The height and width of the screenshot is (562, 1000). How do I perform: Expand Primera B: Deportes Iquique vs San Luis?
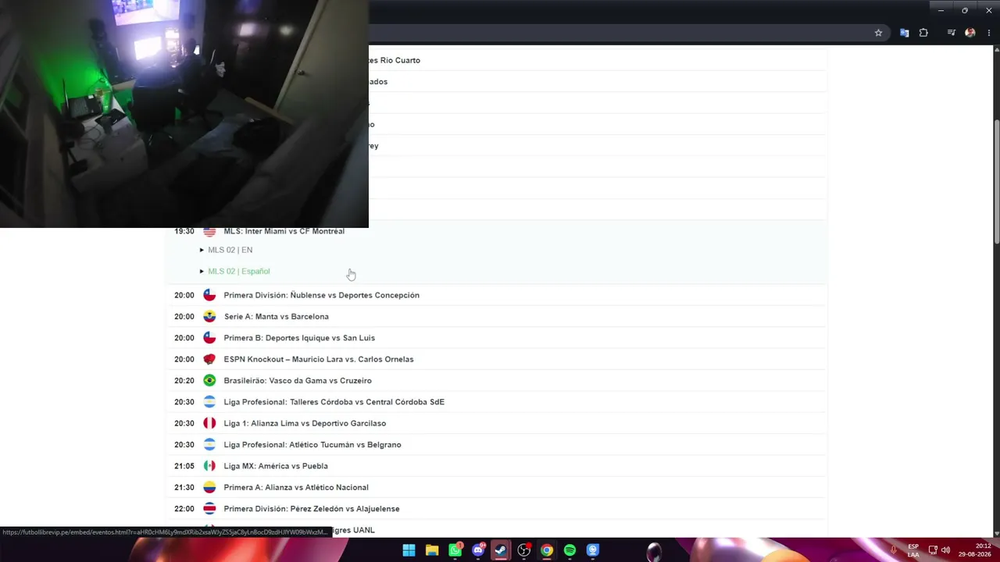(299, 338)
